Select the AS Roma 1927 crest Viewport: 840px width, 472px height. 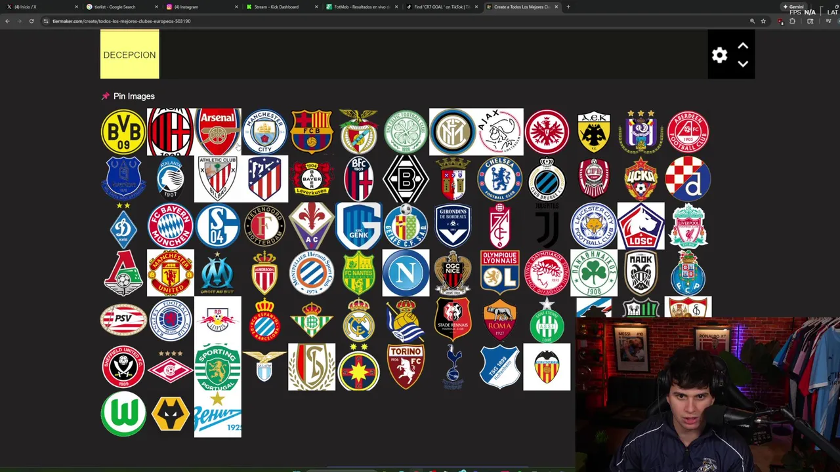click(500, 320)
